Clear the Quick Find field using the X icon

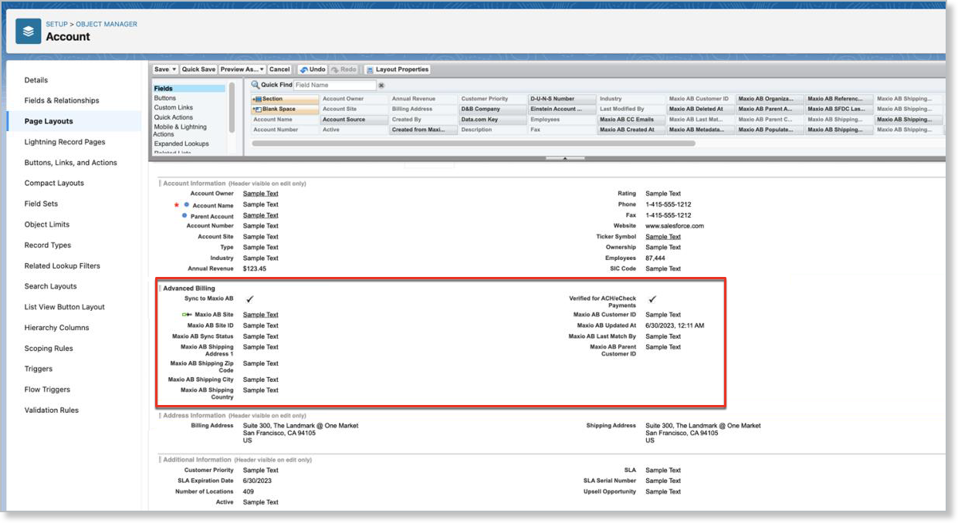point(381,83)
